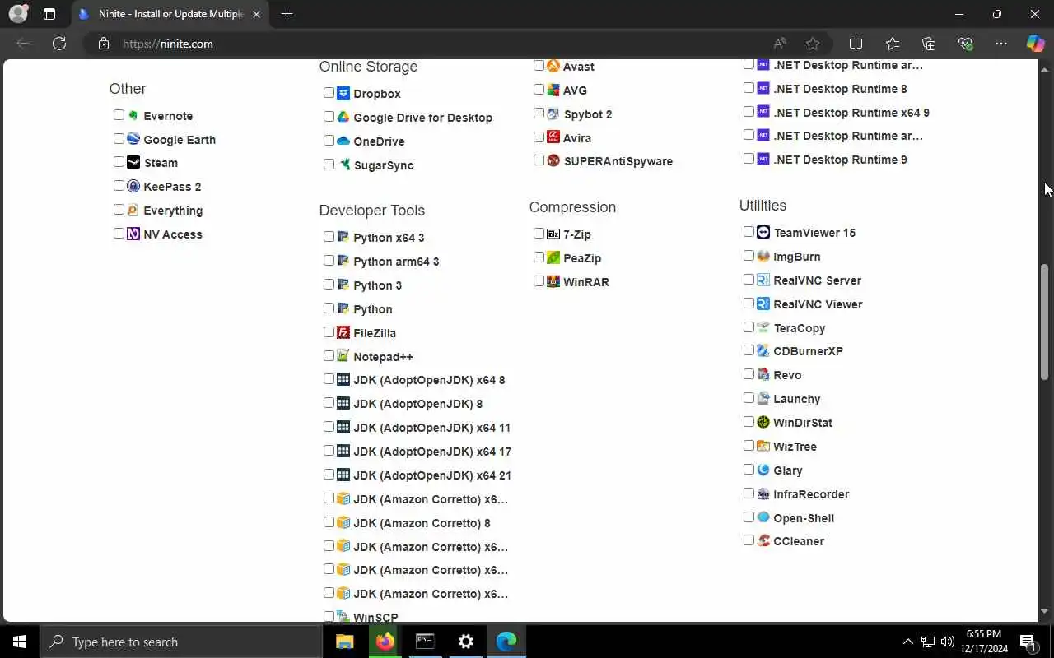The height and width of the screenshot is (658, 1054).
Task: Click the Revo label
Action: point(787,375)
